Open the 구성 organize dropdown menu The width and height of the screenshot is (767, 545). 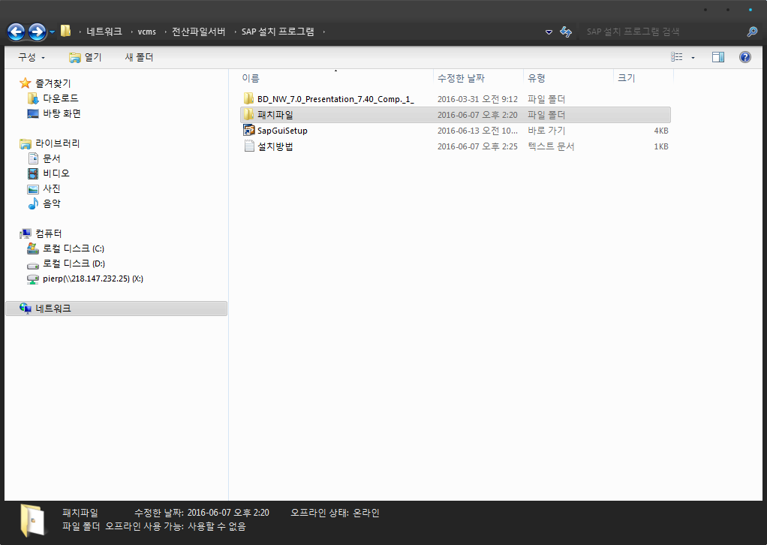[32, 57]
